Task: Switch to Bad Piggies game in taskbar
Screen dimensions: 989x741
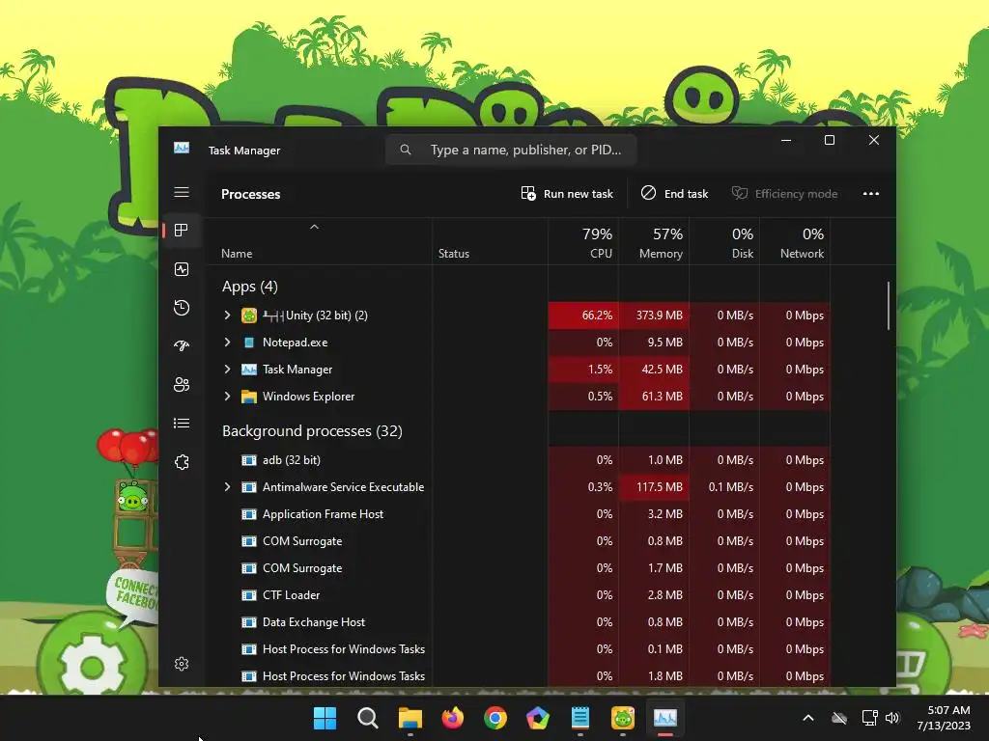Action: (x=623, y=718)
